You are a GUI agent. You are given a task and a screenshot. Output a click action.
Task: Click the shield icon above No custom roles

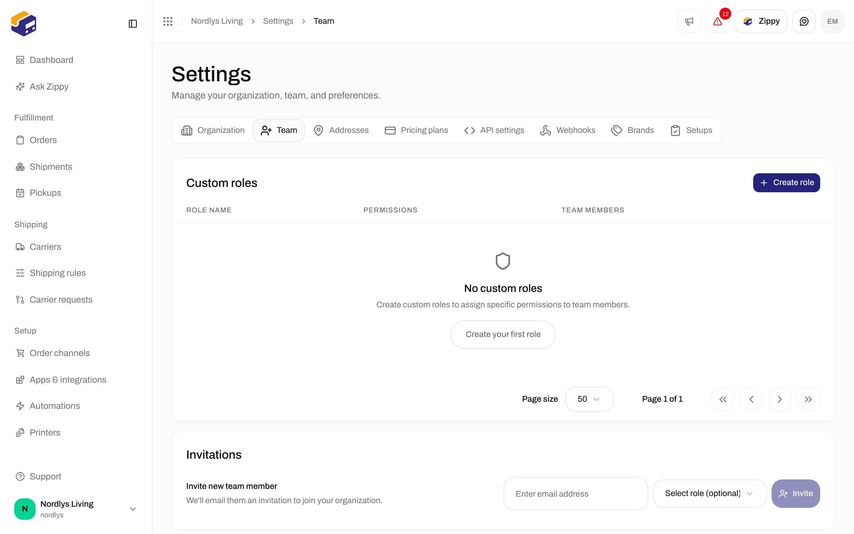pyautogui.click(x=503, y=261)
